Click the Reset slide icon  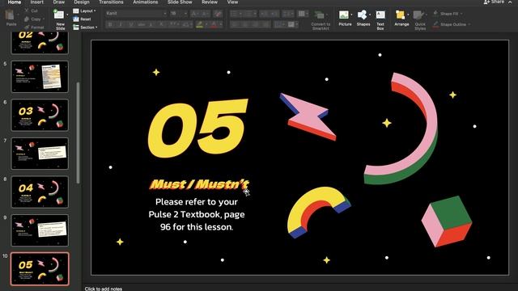pos(76,19)
